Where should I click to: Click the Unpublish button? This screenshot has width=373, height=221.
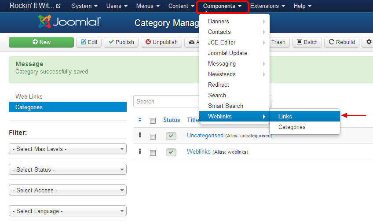(161, 42)
